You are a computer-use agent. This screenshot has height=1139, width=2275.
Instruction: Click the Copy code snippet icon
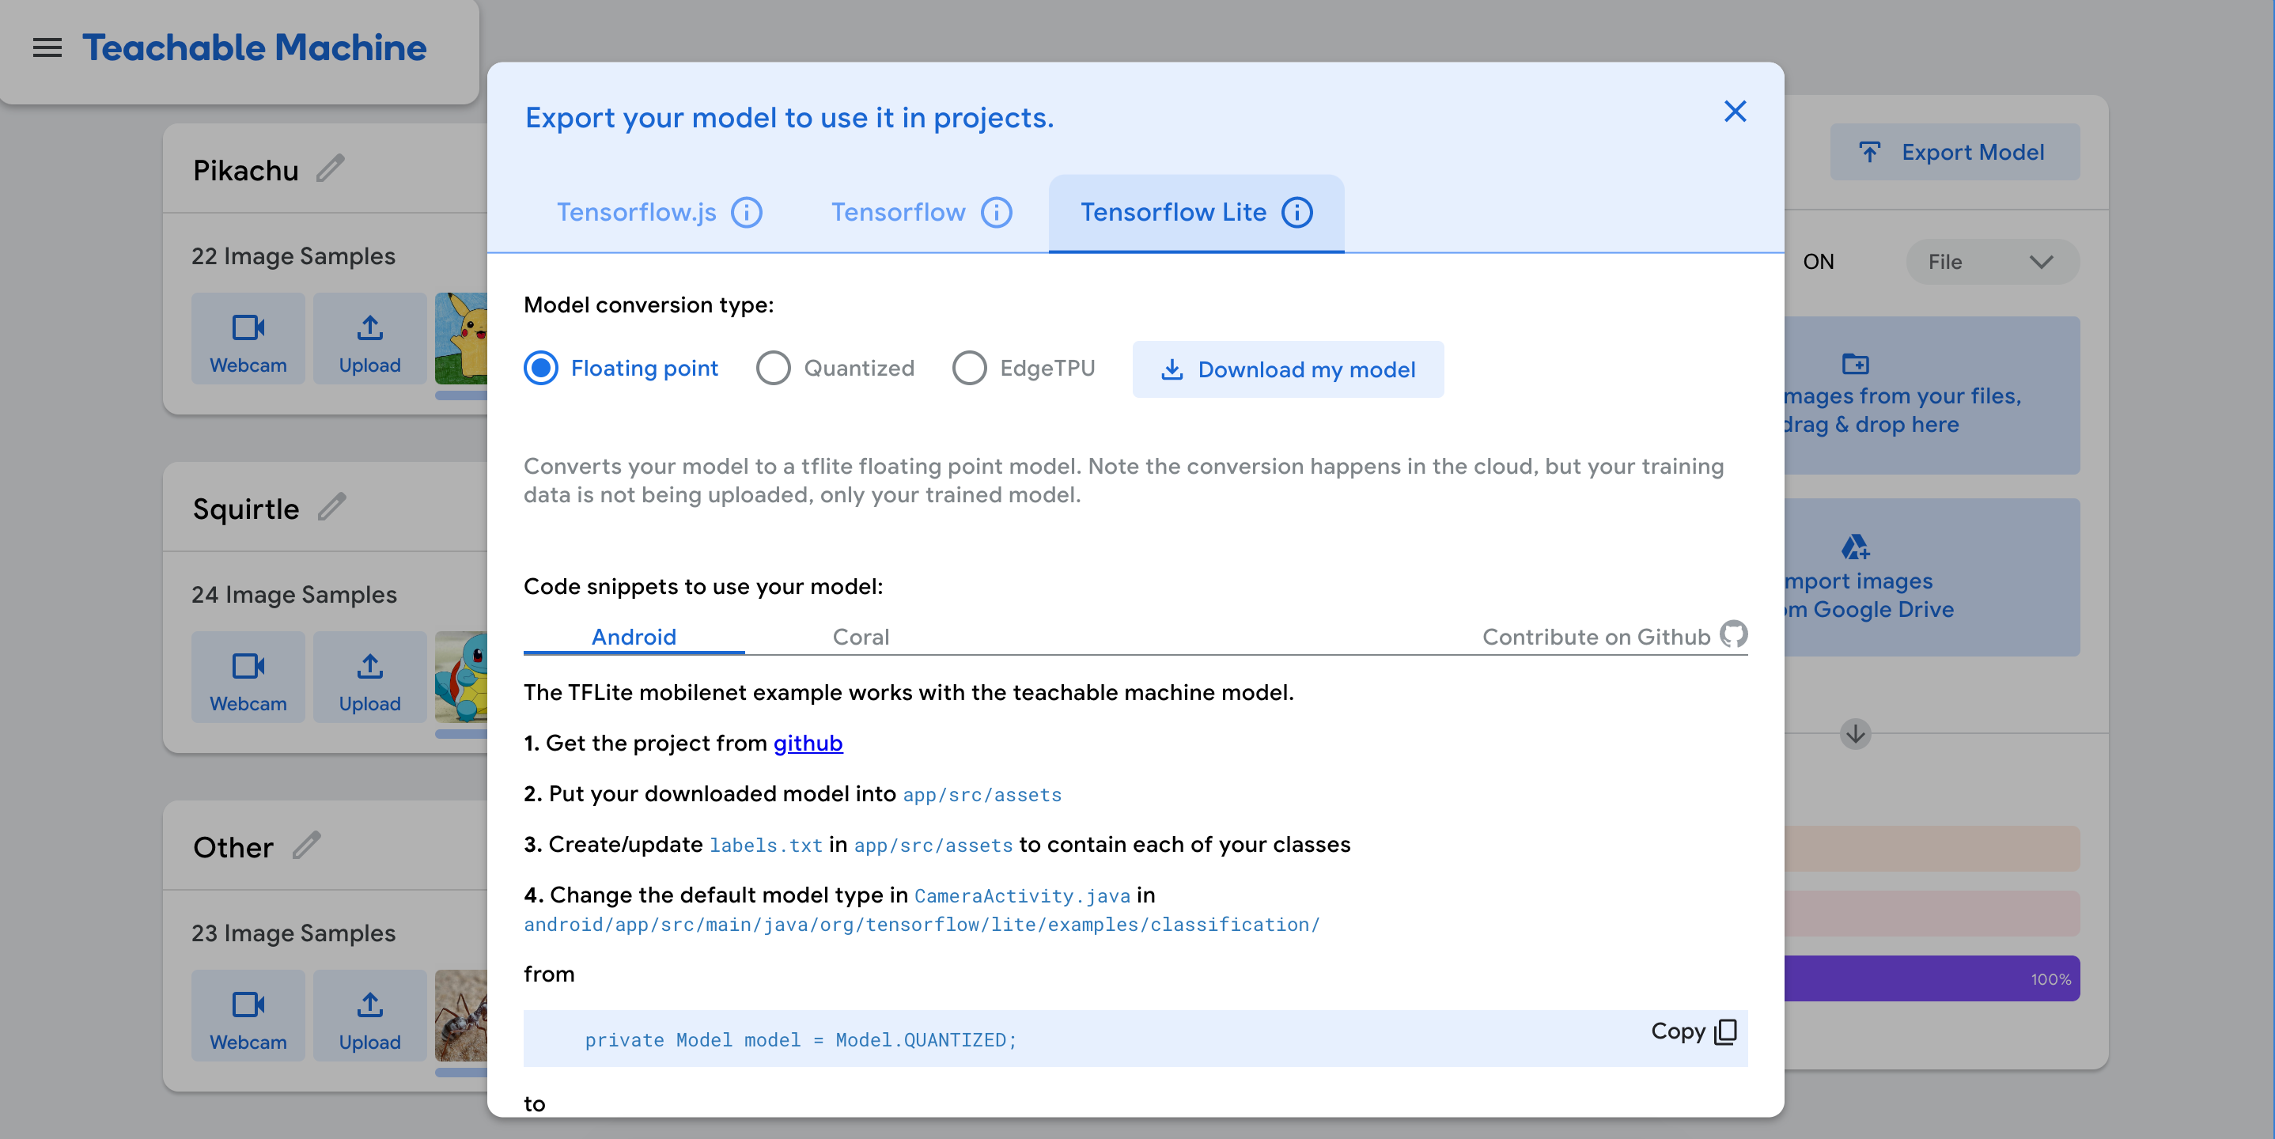pos(1724,1031)
